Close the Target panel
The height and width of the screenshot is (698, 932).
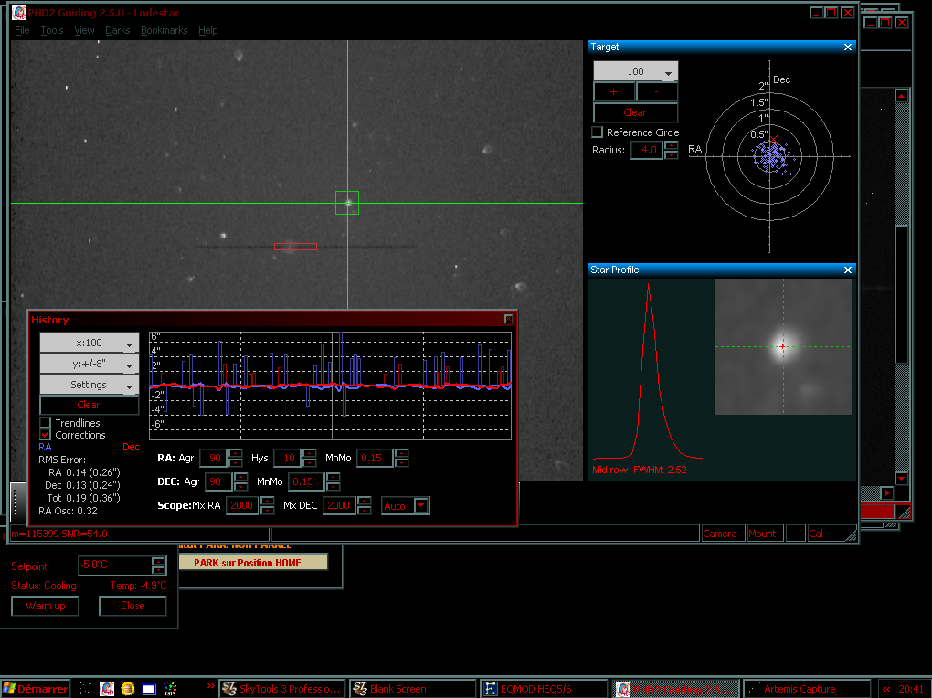tap(847, 47)
